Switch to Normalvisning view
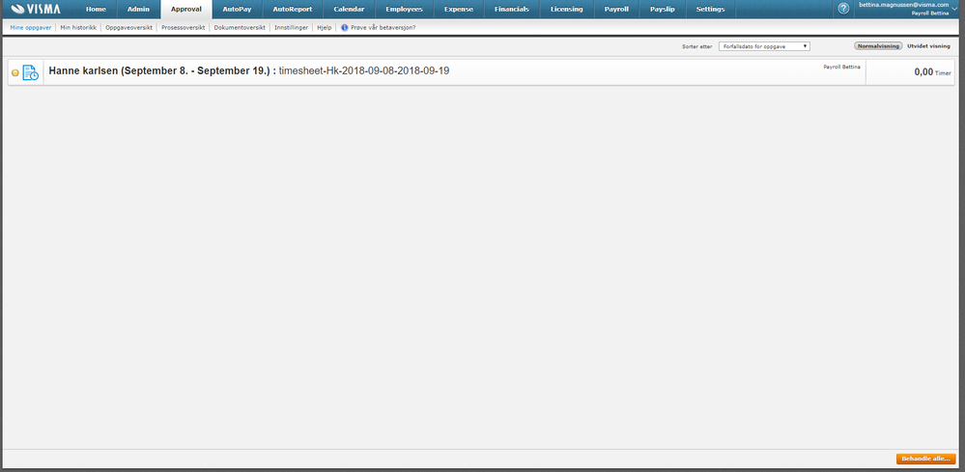Image resolution: width=965 pixels, height=472 pixels. point(878,46)
